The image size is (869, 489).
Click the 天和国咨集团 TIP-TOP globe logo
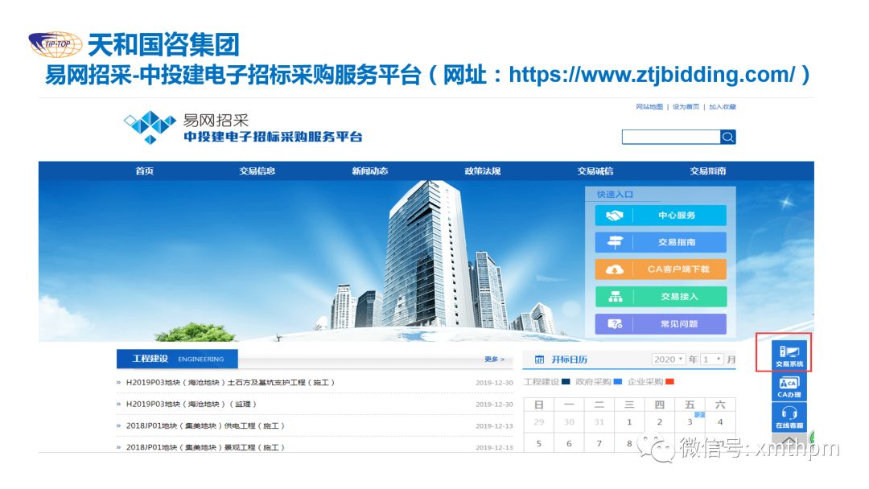point(56,44)
